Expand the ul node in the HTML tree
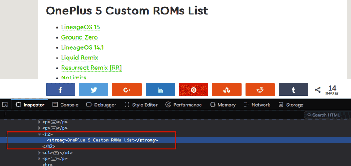The width and height of the screenshot is (351, 166). [x=39, y=152]
